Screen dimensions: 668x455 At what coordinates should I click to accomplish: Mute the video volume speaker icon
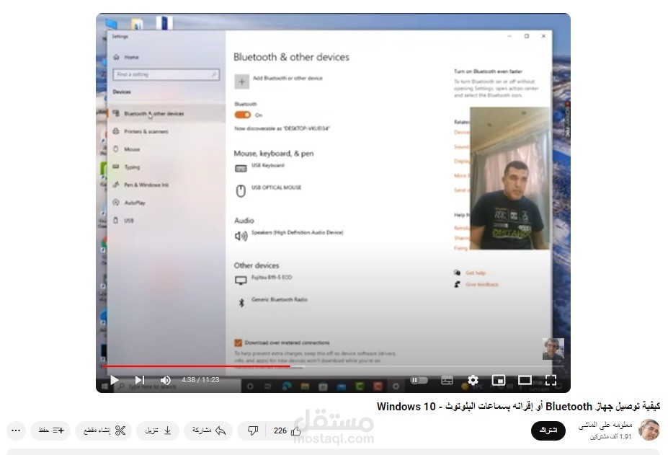click(165, 380)
